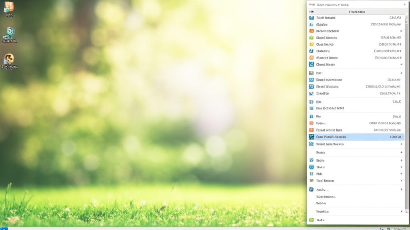Click the yellow smiley-style icon in the menu list
The width and height of the screenshot is (410, 230).
click(x=312, y=44)
